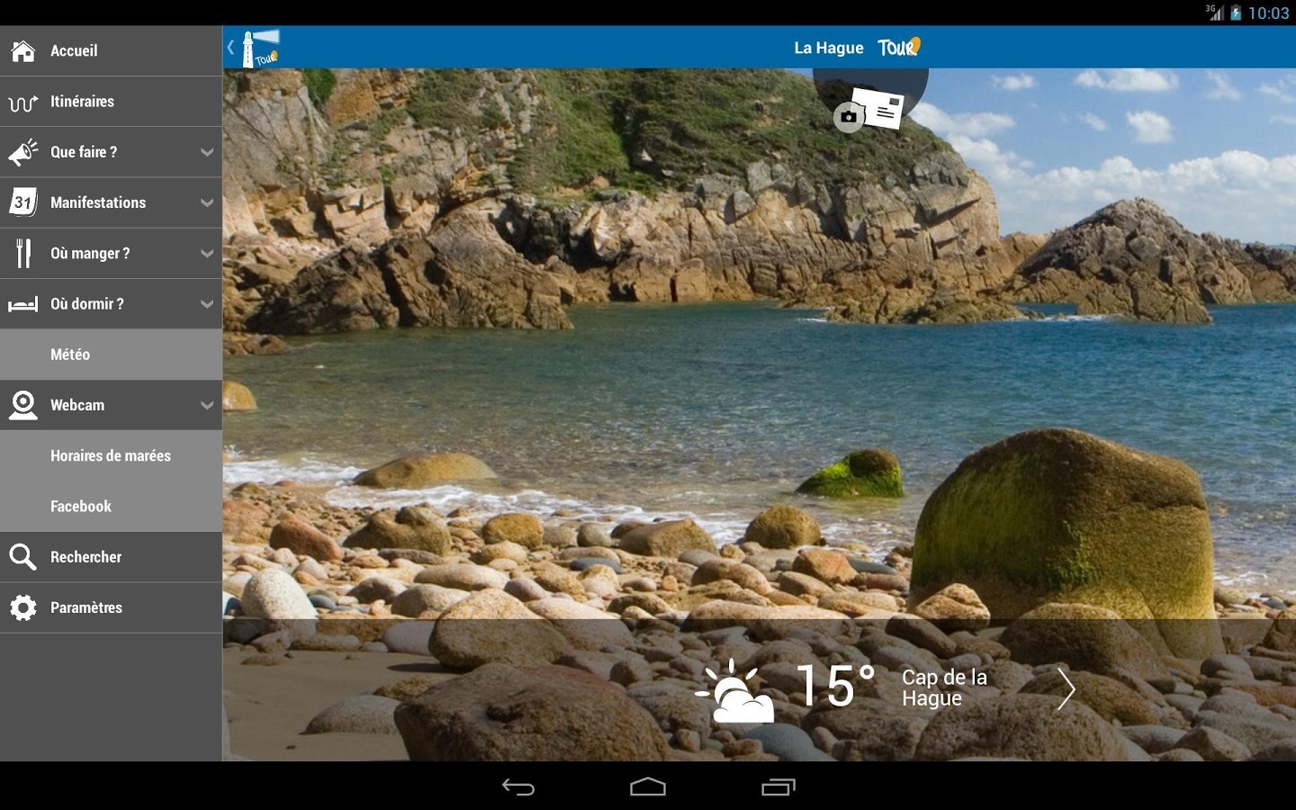Tap the Tour logo in header
The height and width of the screenshot is (810, 1296).
point(899,47)
